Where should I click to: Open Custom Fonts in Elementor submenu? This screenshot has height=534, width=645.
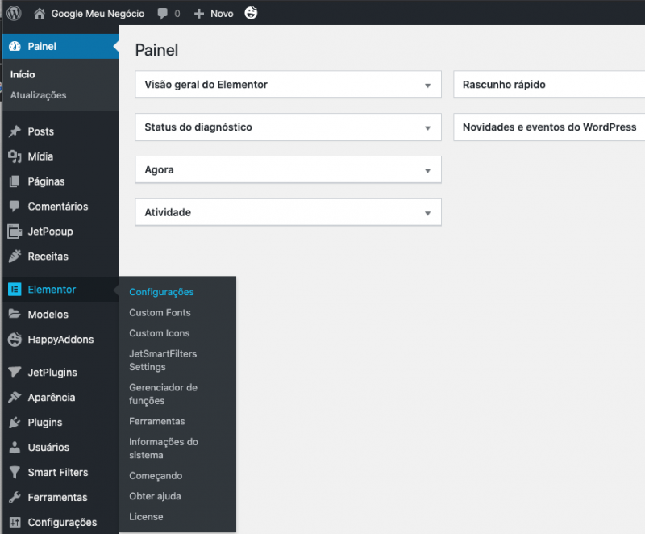tap(160, 313)
